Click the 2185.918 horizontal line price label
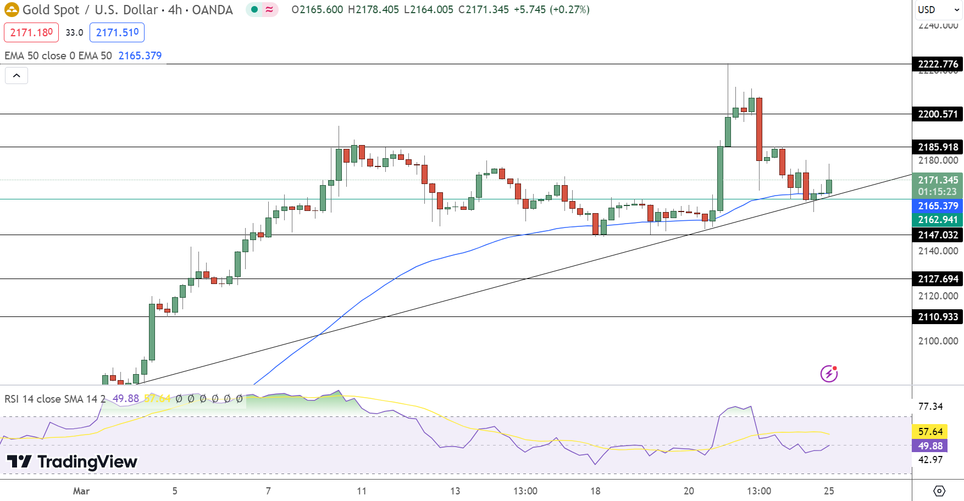Viewport: 964px width, 501px height. [x=938, y=147]
